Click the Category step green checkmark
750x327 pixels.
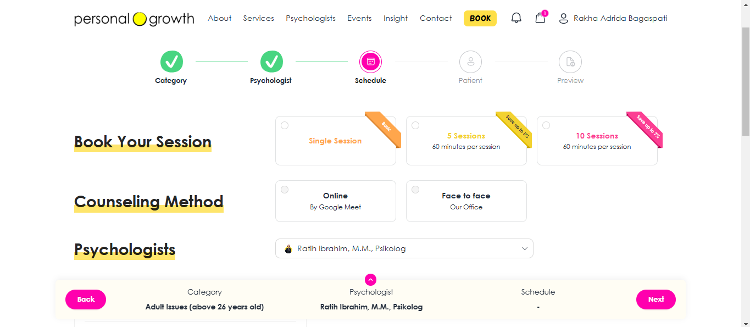coord(171,62)
